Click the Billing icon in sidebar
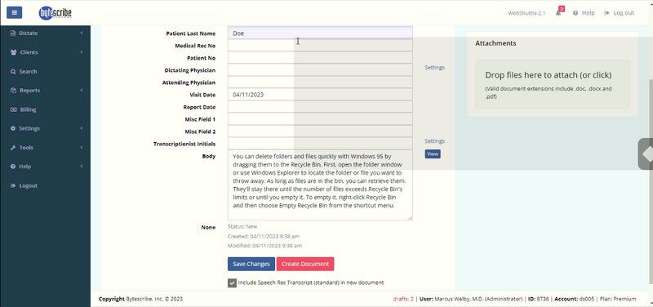653x307 pixels. (13, 109)
